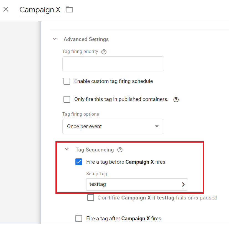Click the Tag firing options label

click(81, 114)
